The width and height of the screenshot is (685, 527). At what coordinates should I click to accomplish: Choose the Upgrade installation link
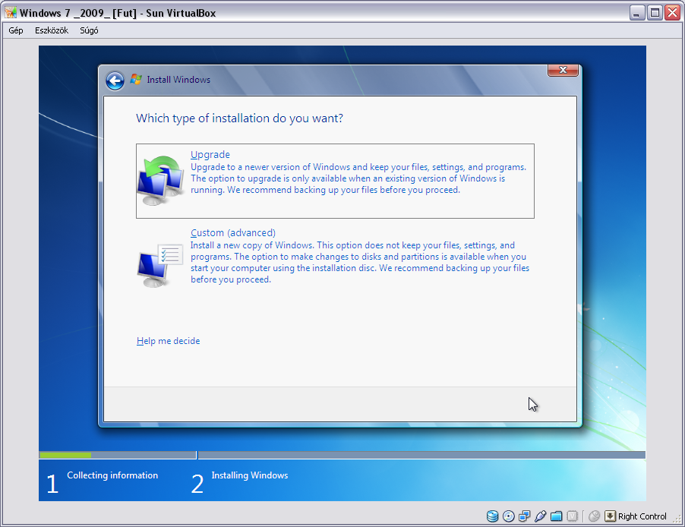point(210,154)
